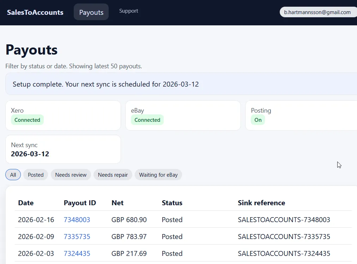Click the Xero Connected status badge
The image size is (357, 264).
pyautogui.click(x=27, y=120)
